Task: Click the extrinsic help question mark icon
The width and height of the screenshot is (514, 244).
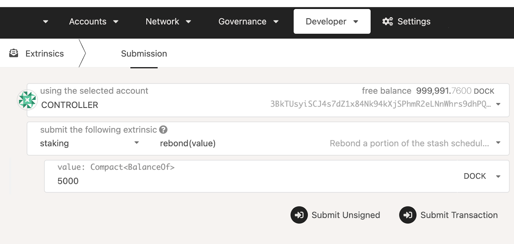Action: point(163,130)
